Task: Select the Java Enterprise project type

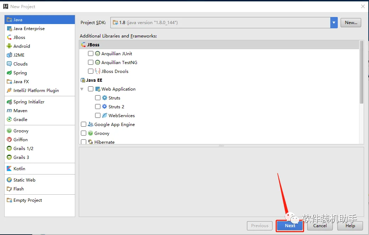Action: tap(40, 29)
